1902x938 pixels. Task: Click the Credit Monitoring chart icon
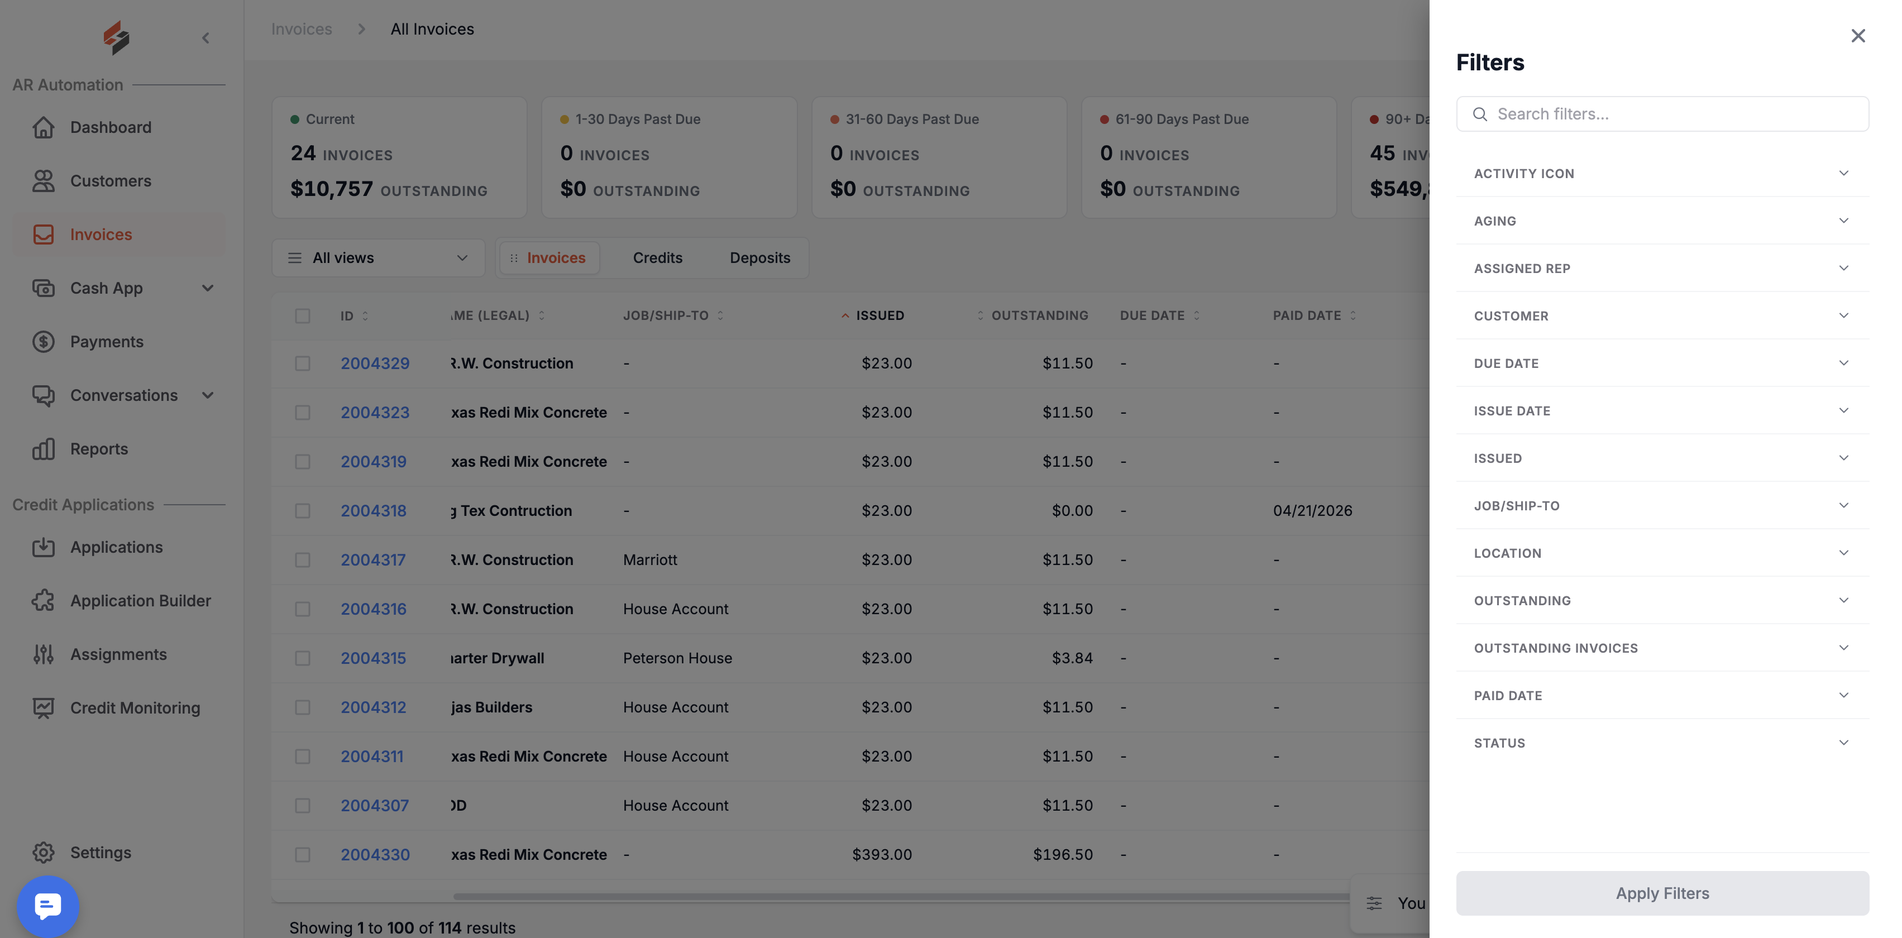(x=44, y=708)
